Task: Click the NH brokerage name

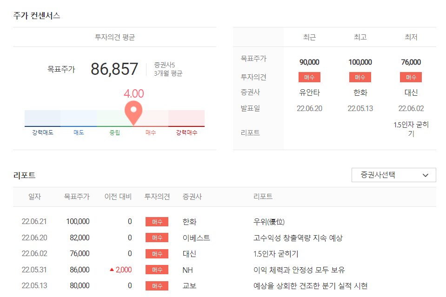Action: tap(188, 270)
